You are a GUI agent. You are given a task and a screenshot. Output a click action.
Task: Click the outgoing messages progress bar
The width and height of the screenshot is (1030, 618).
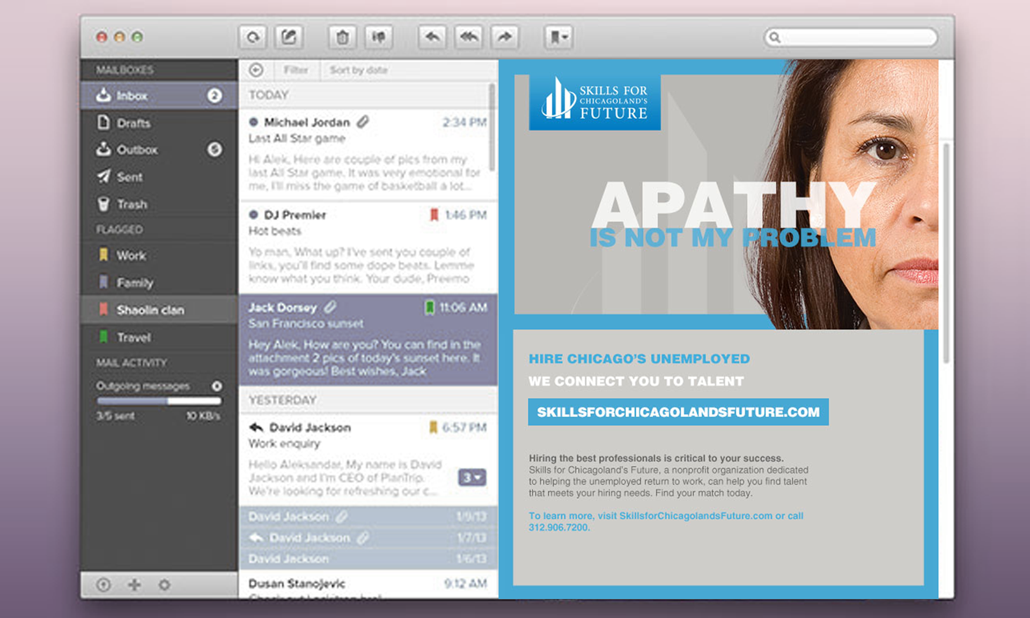coord(159,401)
